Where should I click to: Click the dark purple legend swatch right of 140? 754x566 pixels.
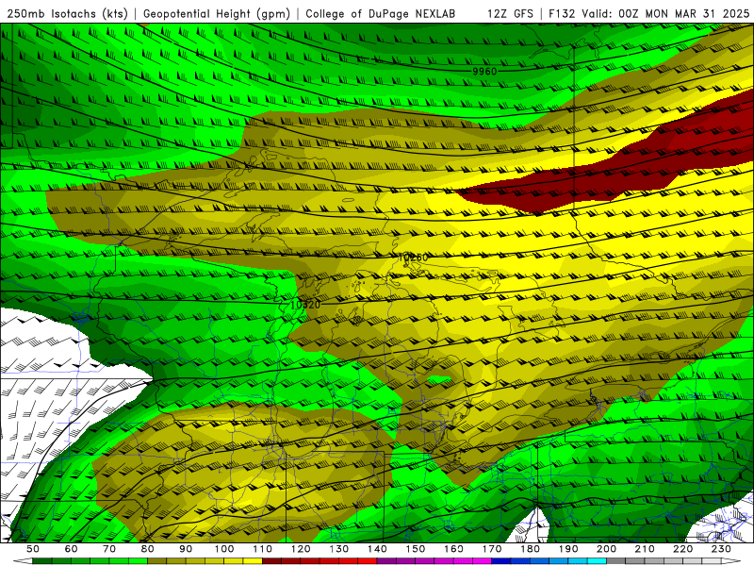pos(386,560)
